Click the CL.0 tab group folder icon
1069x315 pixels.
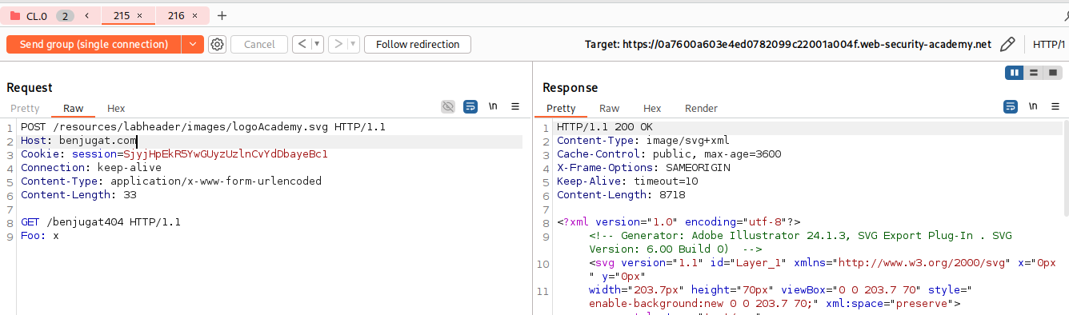click(15, 15)
